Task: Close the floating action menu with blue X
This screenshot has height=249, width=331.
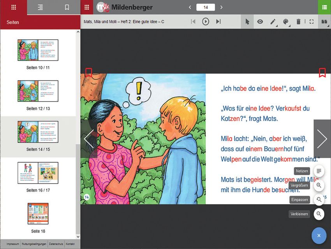Action: (319, 235)
